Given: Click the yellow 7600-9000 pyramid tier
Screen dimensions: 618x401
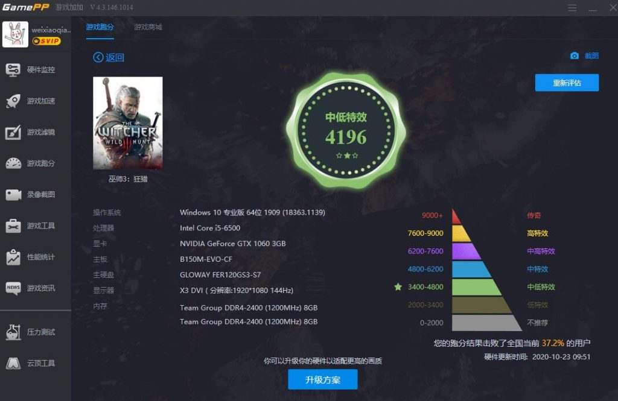Looking at the screenshot, I should [x=460, y=233].
